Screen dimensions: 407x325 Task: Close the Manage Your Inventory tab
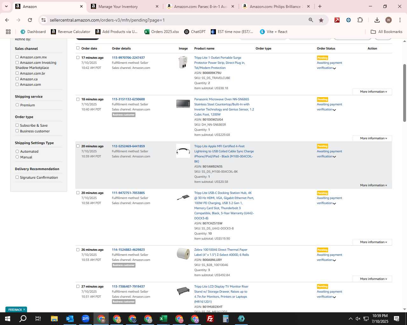point(157,6)
